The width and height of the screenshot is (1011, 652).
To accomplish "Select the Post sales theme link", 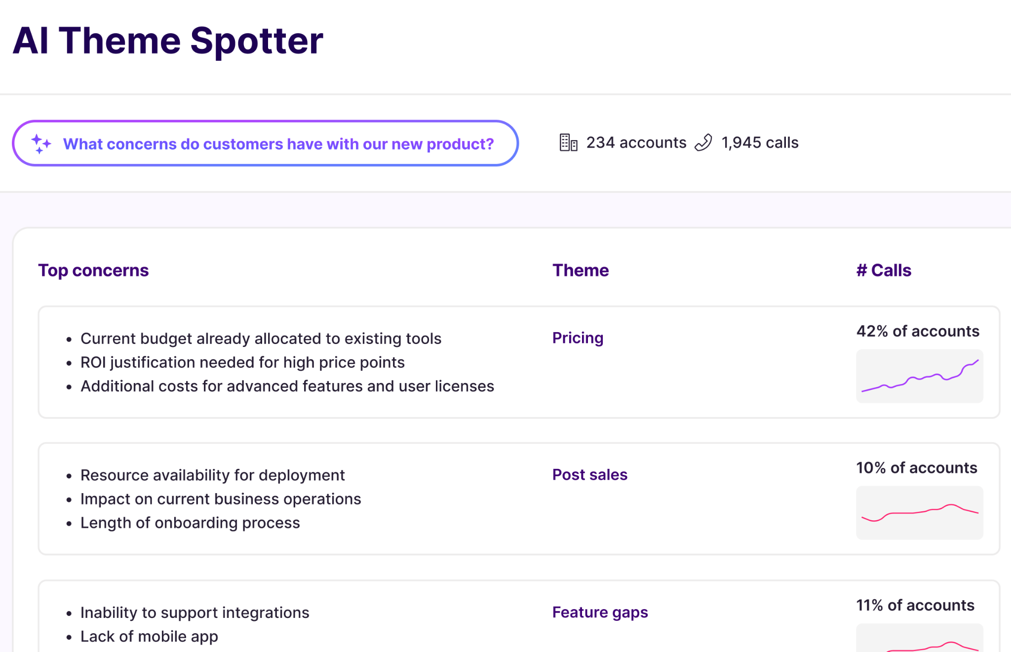I will pos(589,475).
